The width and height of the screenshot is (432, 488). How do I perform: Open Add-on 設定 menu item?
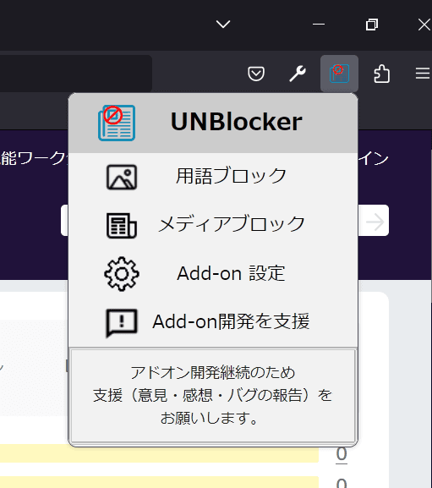(x=213, y=273)
